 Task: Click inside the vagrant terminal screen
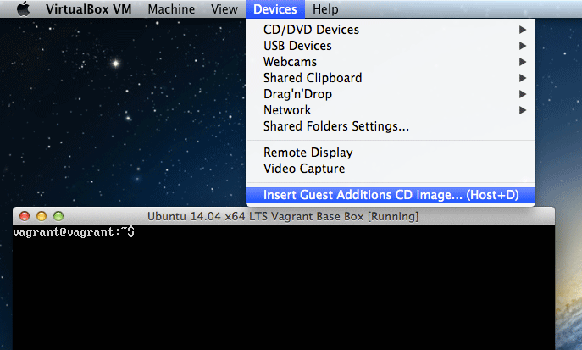pos(280,288)
